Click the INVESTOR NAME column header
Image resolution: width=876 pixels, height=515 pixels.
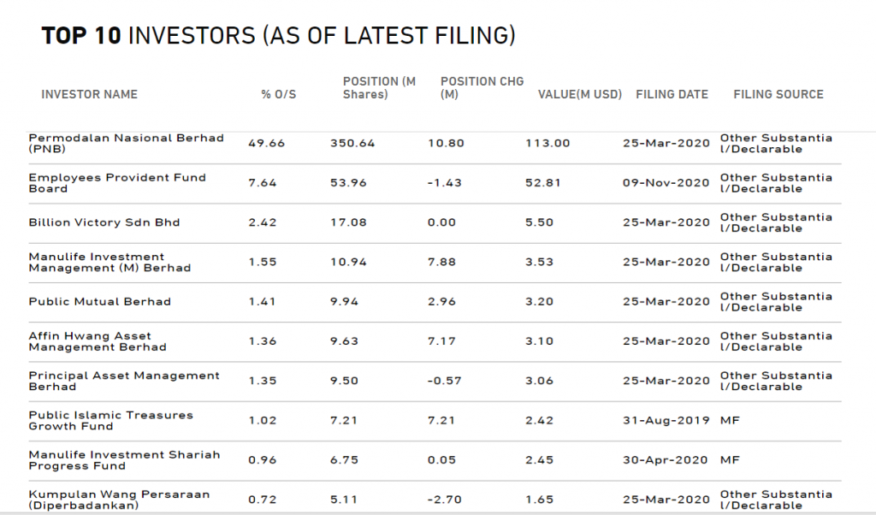pyautogui.click(x=89, y=94)
